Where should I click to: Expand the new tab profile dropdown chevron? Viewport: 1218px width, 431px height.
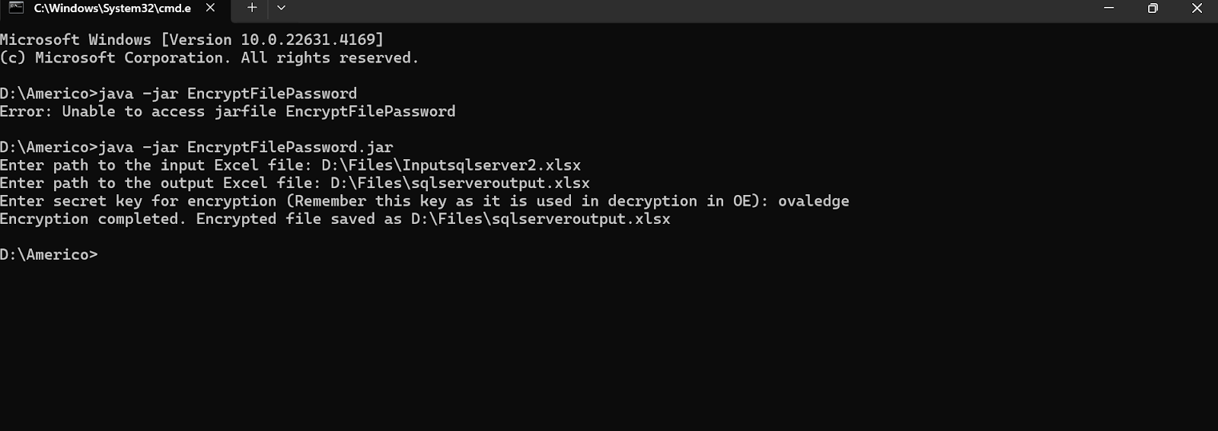[281, 8]
